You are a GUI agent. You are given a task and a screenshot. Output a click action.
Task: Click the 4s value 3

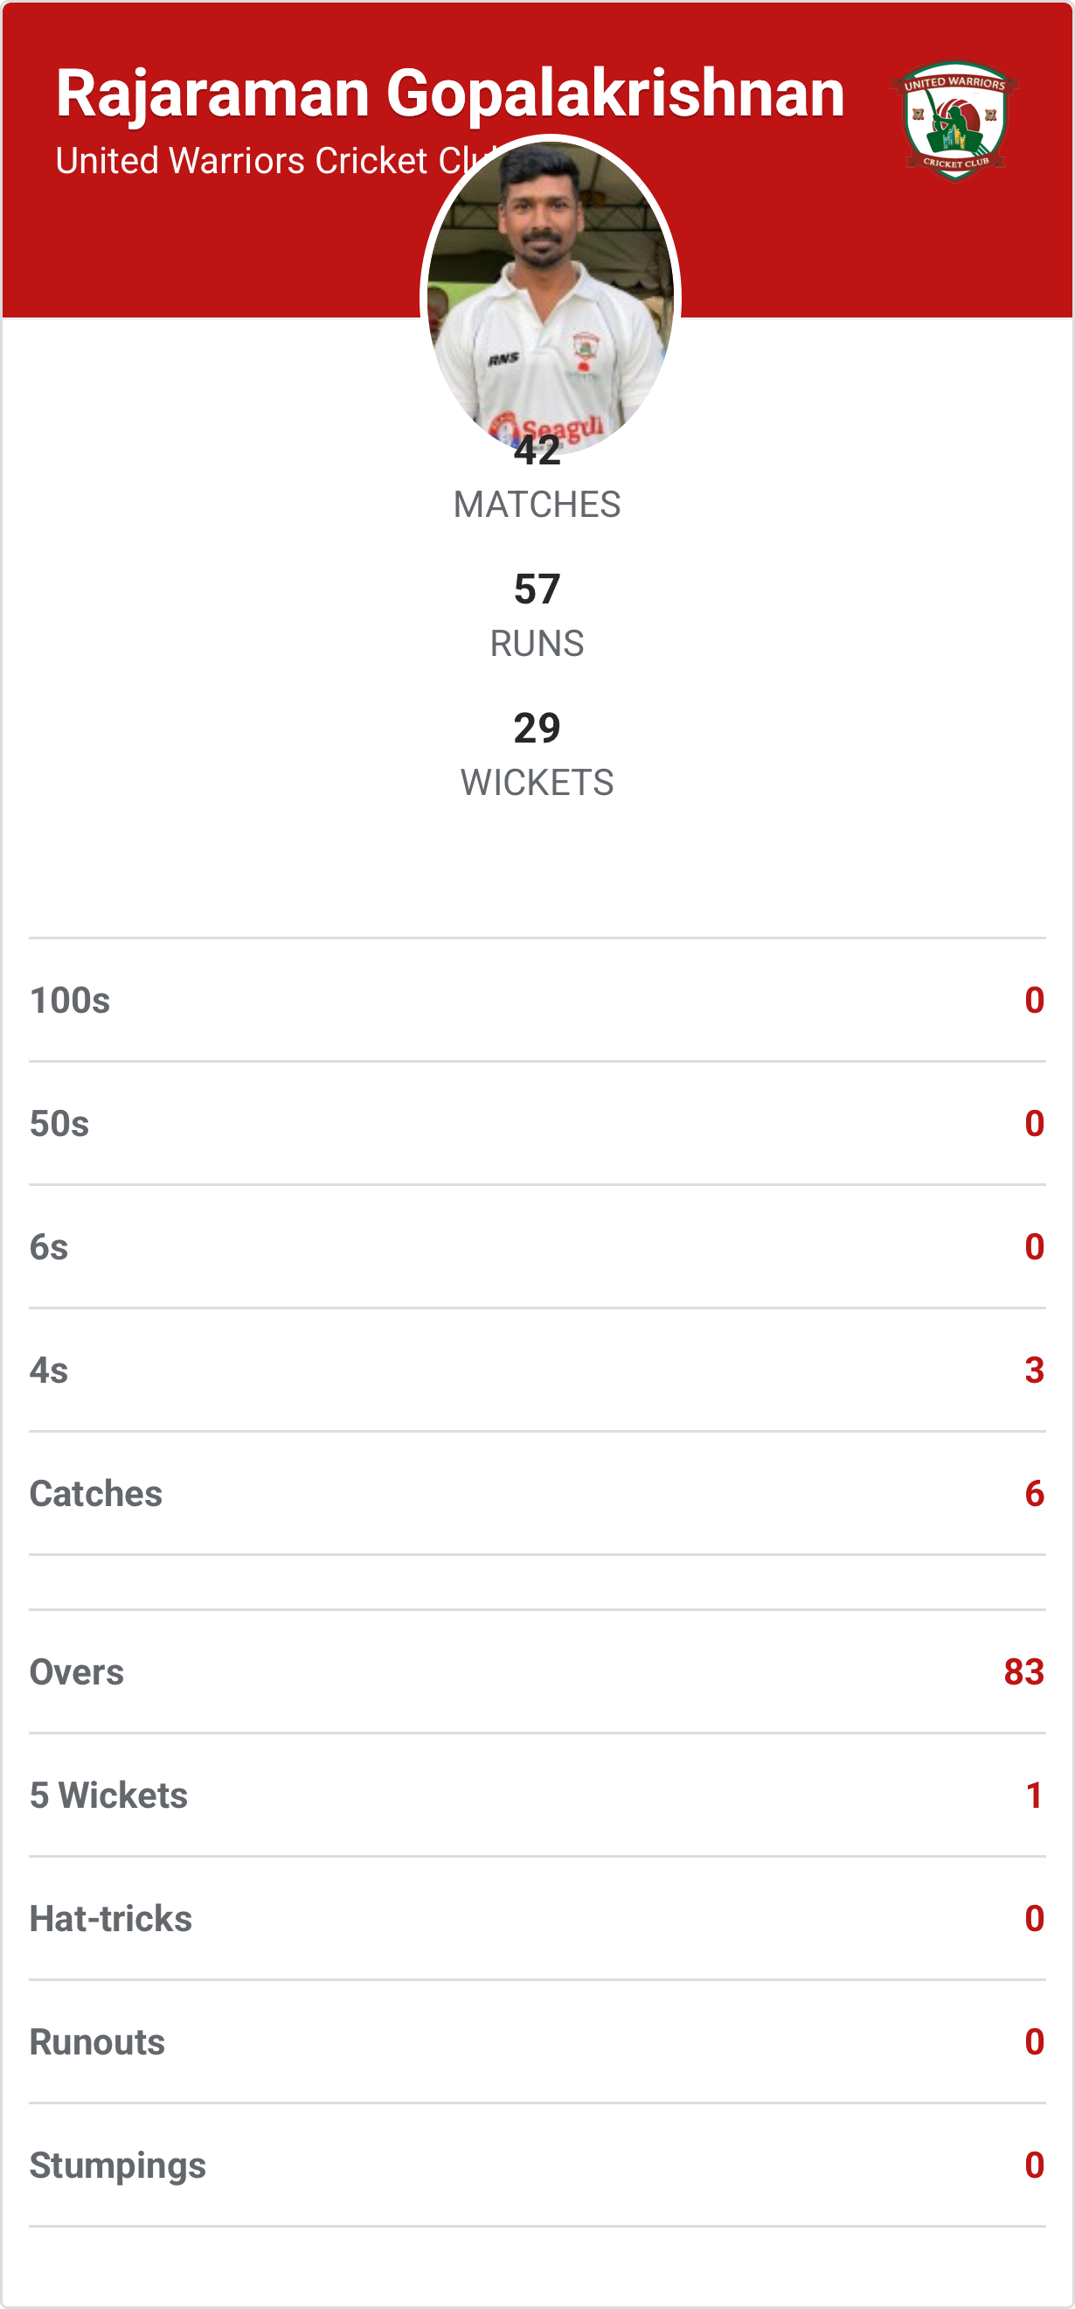point(1034,1371)
